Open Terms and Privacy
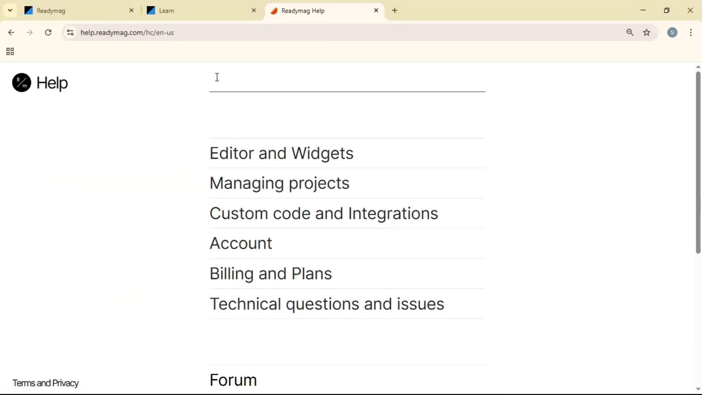The height and width of the screenshot is (395, 702). (x=45, y=383)
